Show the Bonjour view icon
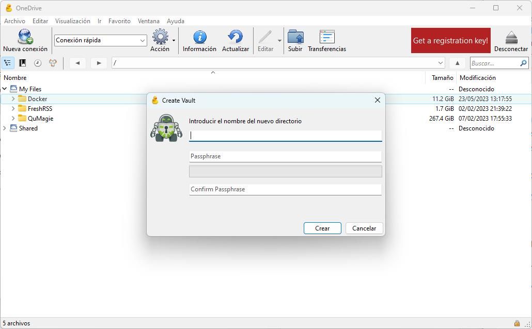 click(53, 63)
